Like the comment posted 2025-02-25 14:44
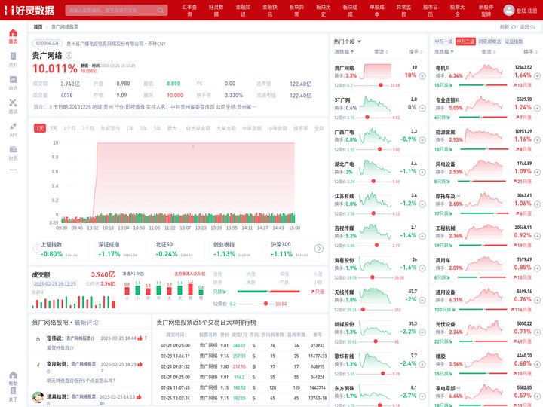This screenshot has width=543, height=407. click(140, 338)
